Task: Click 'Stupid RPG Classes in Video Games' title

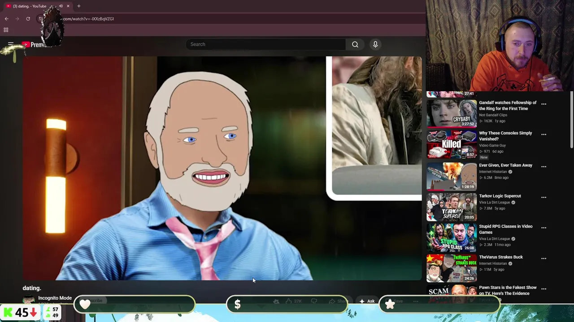Action: pos(506,229)
